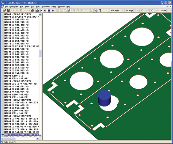The width and height of the screenshot is (173, 144).
Task: Click the paste toolbar icon
Action: click(x=21, y=11)
